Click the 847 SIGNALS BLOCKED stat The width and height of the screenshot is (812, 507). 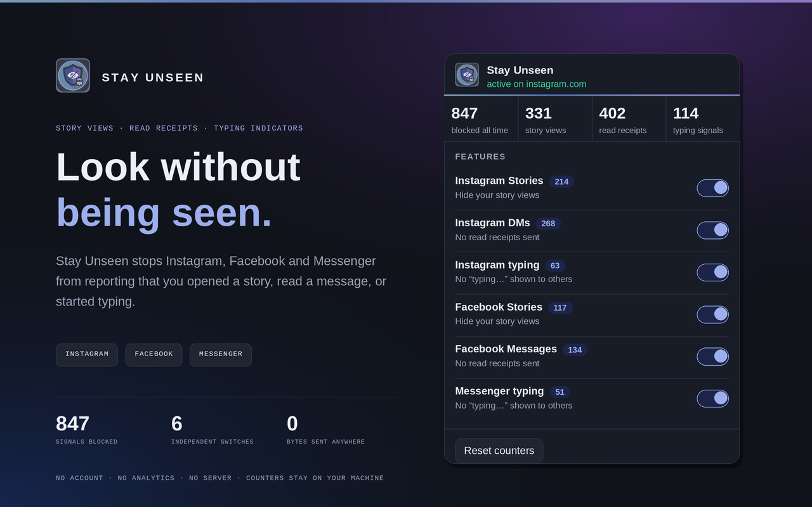[x=87, y=429]
